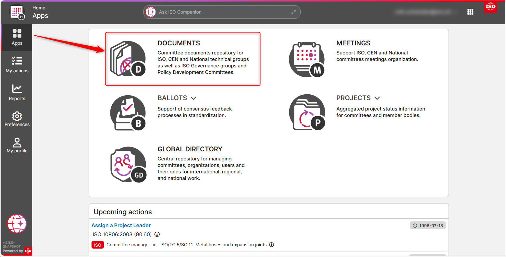Click the MEETINGS heading
The image size is (506, 257).
tap(353, 43)
